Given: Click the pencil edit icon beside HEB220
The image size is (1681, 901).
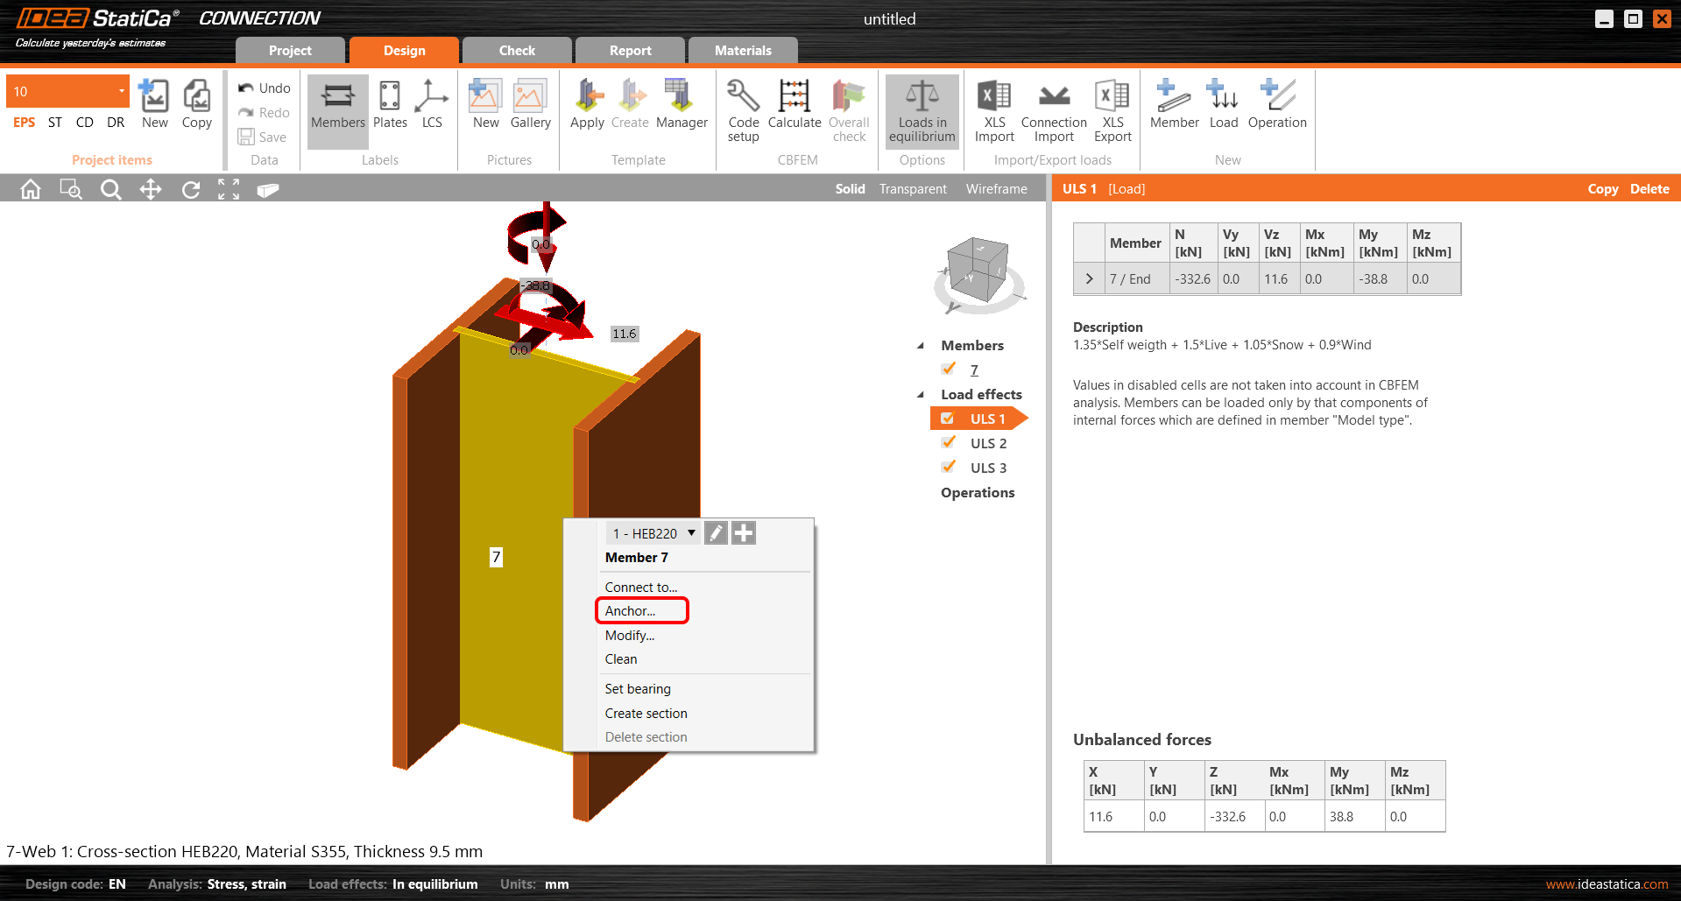Looking at the screenshot, I should 716,533.
